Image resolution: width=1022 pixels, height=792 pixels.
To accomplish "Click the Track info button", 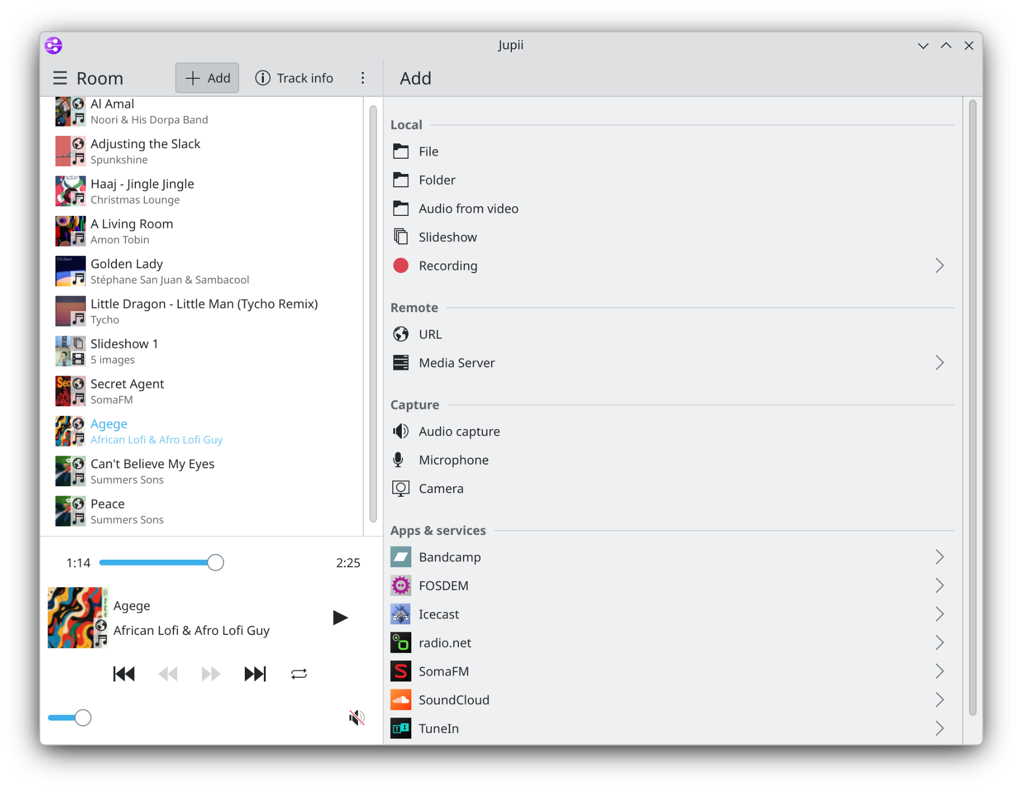I will (x=294, y=78).
